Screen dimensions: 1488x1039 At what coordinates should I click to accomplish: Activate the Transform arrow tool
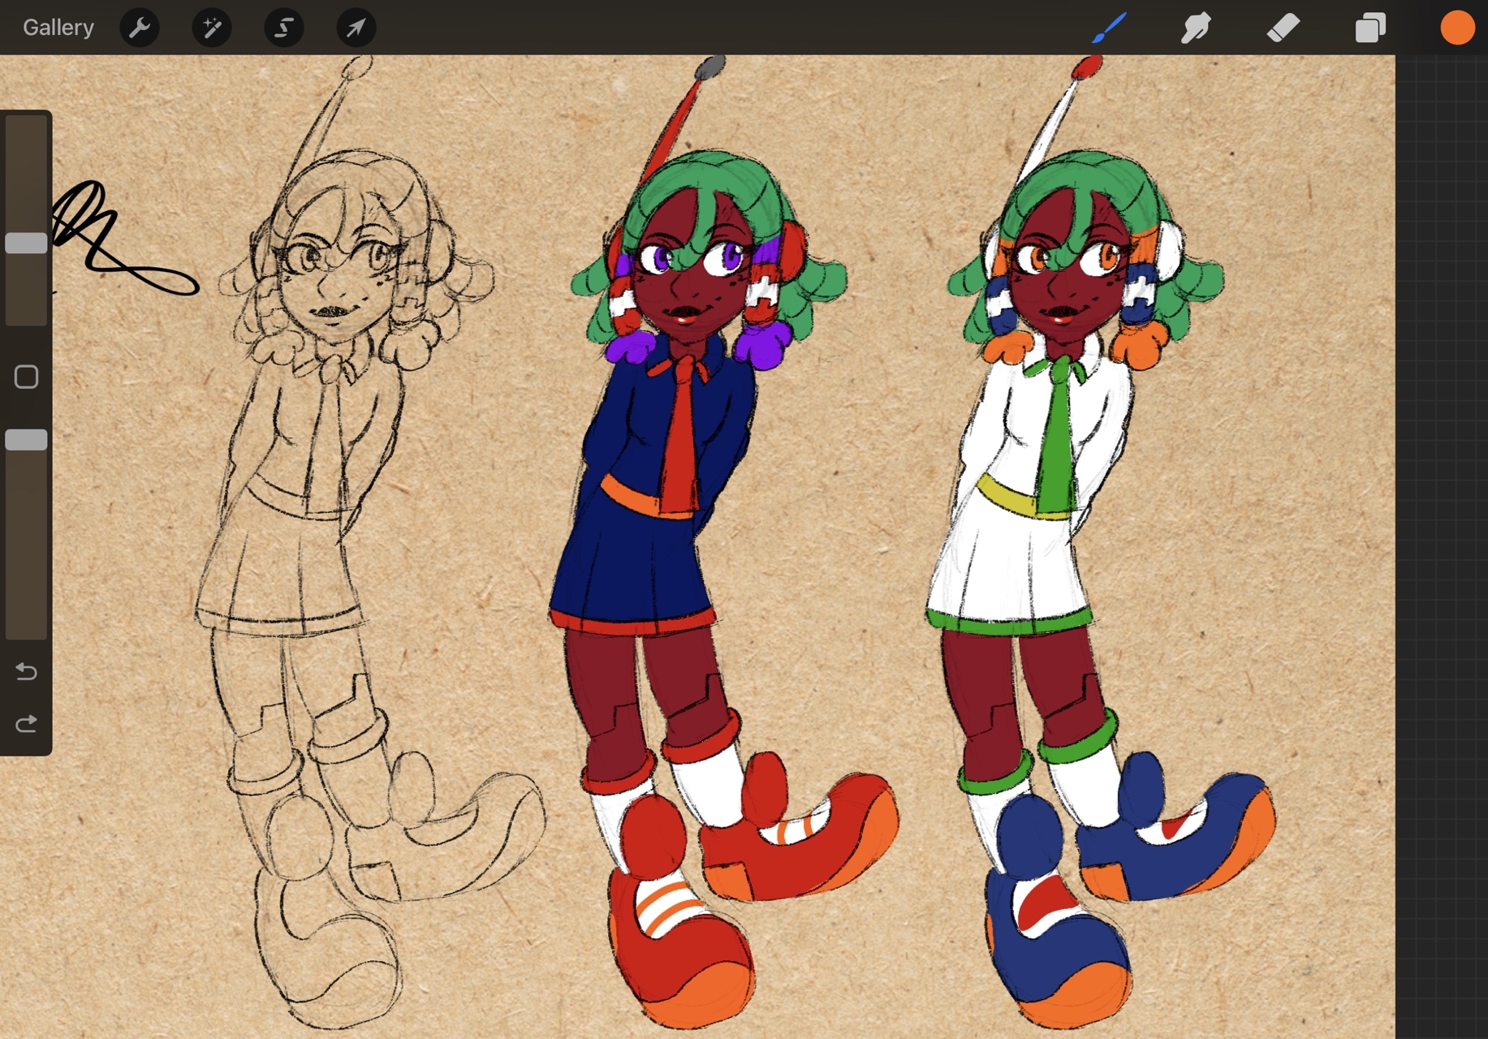click(356, 28)
